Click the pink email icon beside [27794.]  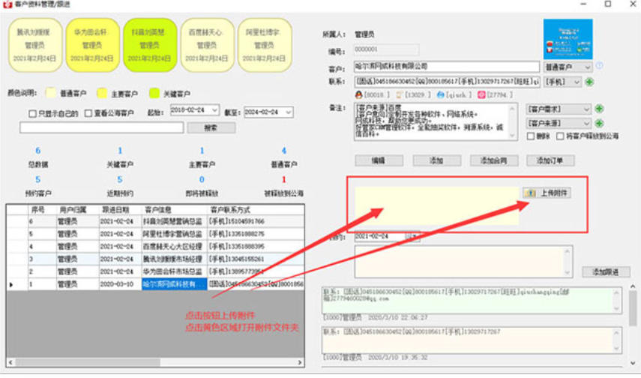pos(481,95)
